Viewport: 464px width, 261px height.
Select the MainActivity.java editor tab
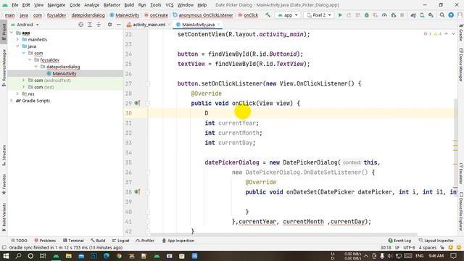(x=198, y=25)
